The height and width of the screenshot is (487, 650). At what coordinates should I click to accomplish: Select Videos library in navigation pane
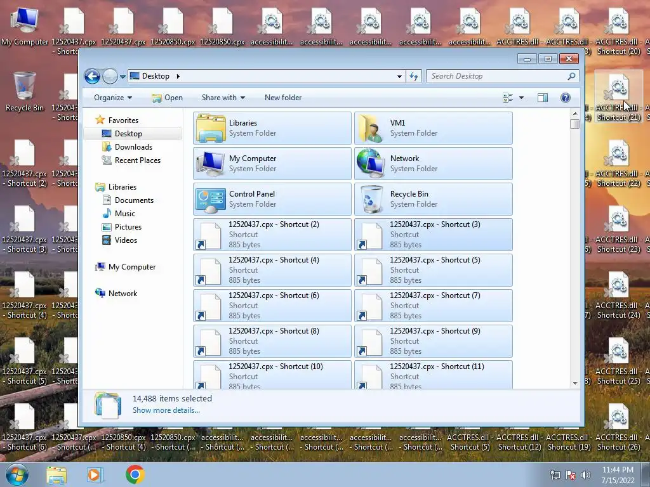(x=126, y=240)
